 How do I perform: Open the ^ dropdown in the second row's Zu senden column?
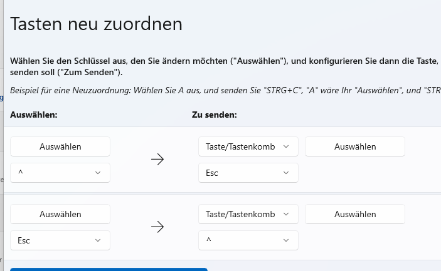pyautogui.click(x=248, y=240)
